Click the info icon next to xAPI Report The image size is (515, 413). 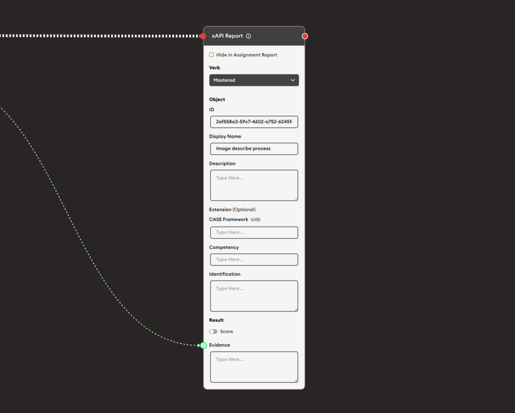coord(248,36)
